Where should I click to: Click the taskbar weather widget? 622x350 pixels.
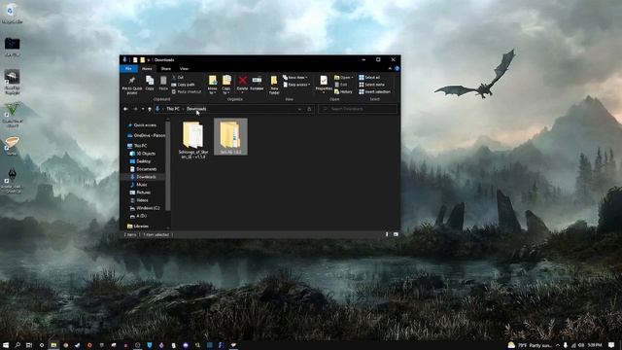click(530, 345)
